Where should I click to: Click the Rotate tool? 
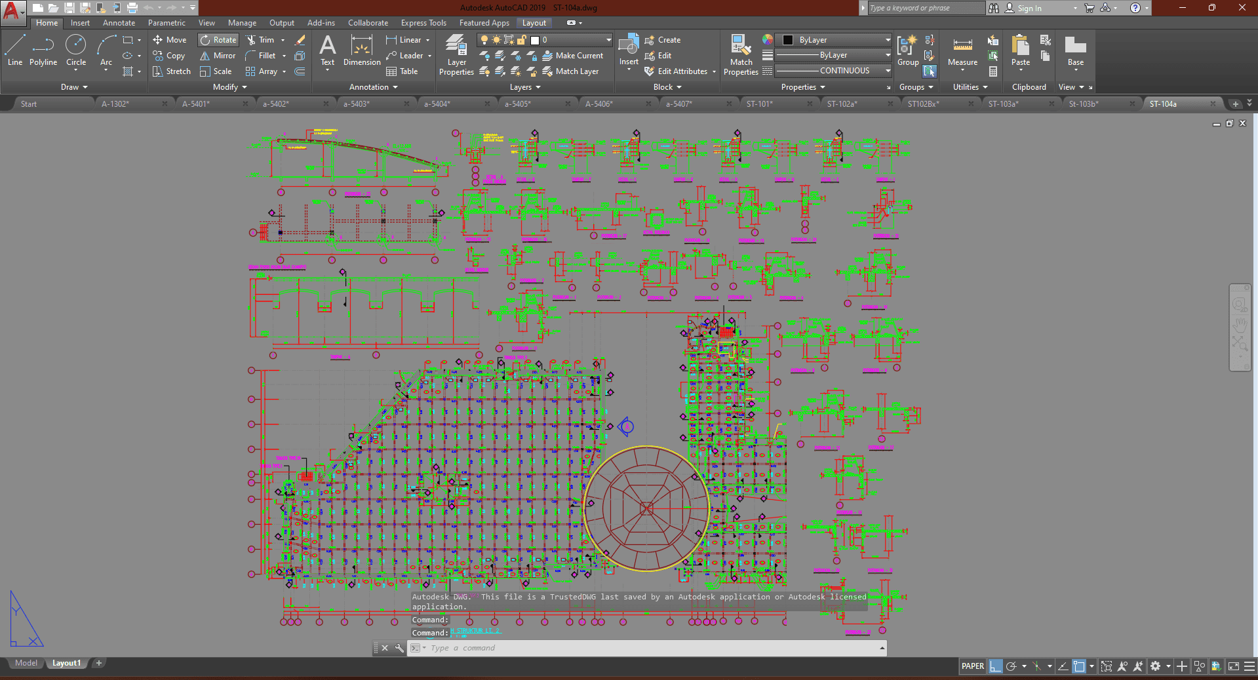click(x=218, y=40)
